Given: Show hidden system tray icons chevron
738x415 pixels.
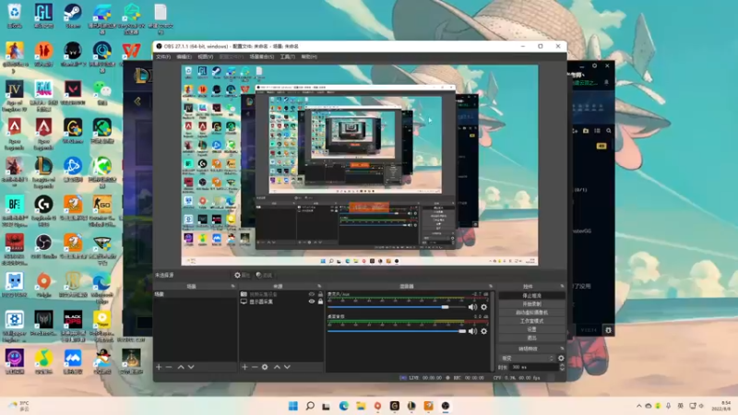Looking at the screenshot, I should pos(638,406).
